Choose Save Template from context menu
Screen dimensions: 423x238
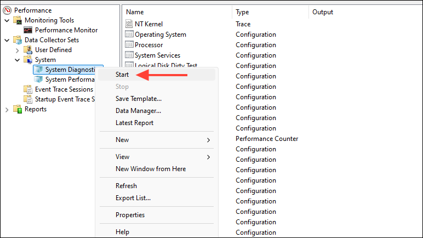click(x=139, y=99)
